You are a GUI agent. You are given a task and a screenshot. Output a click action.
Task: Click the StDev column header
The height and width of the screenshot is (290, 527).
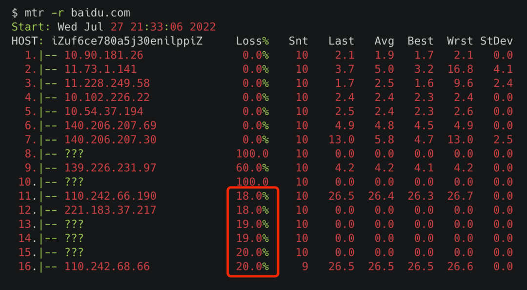[x=496, y=41]
